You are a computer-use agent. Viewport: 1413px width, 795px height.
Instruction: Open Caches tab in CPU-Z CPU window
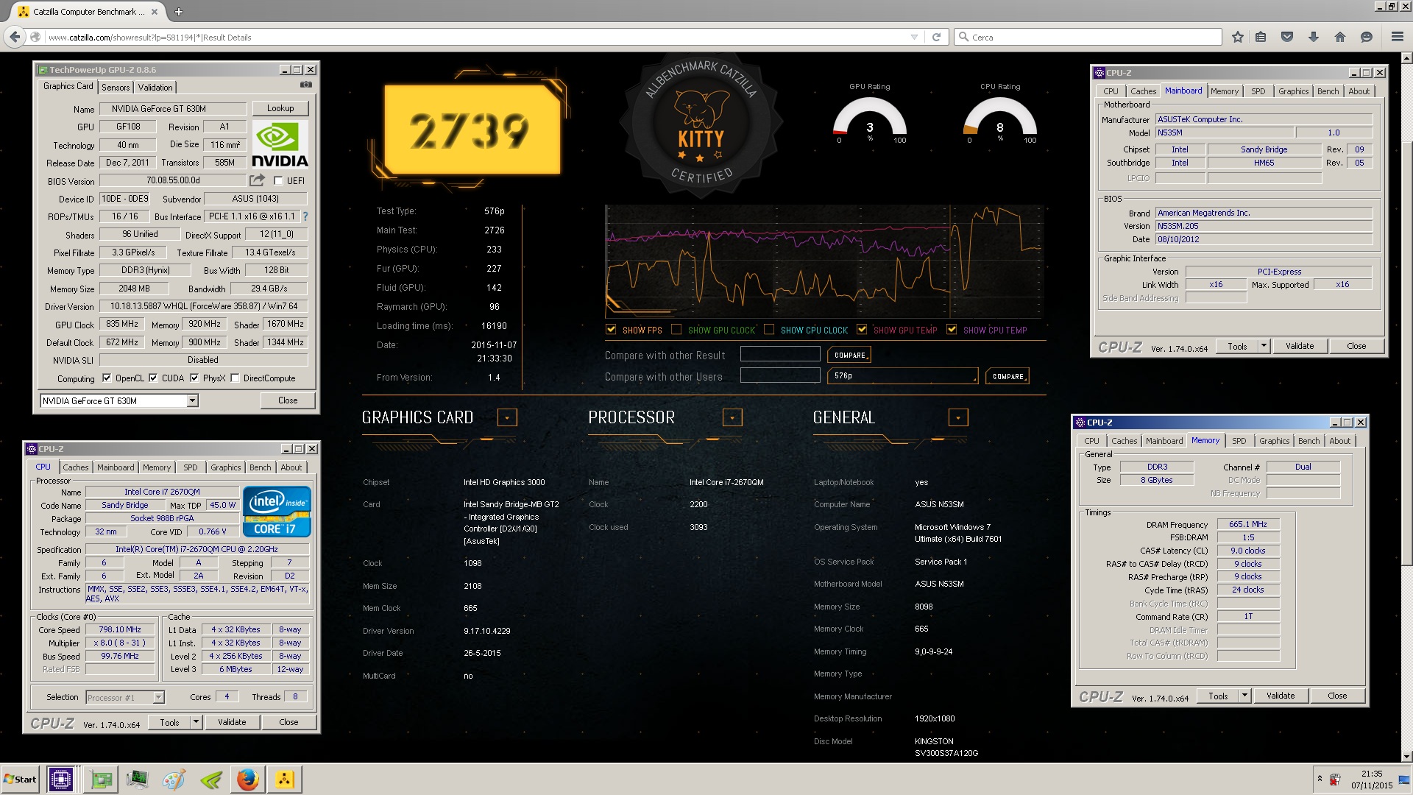[75, 467]
